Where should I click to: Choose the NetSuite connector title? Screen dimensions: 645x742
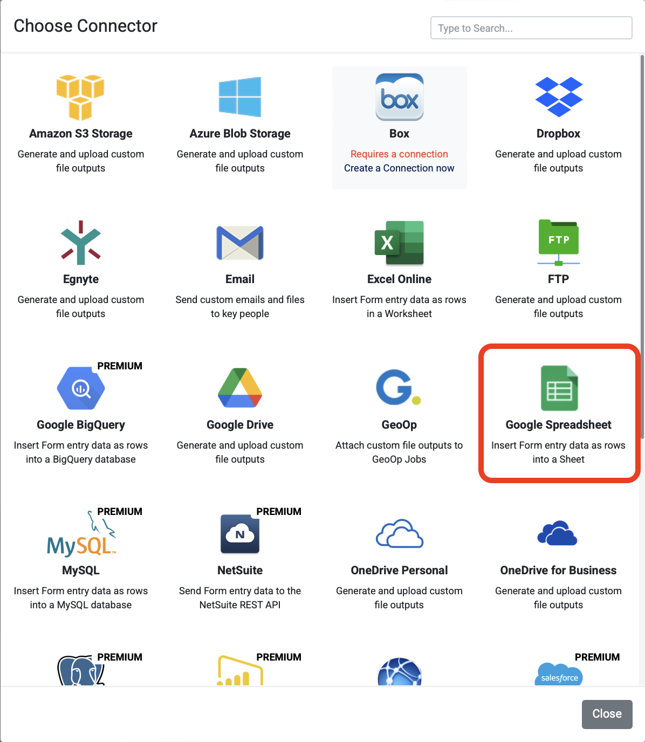[240, 571]
